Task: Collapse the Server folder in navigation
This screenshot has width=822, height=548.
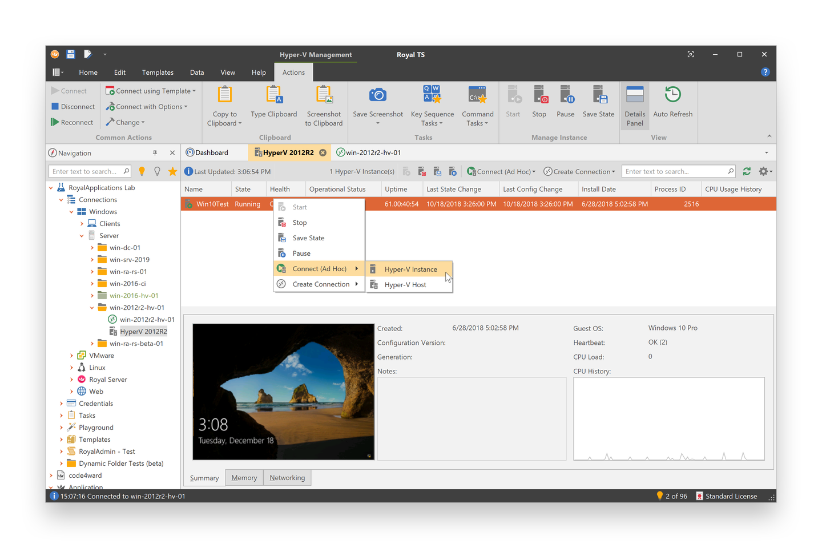Action: pos(82,235)
